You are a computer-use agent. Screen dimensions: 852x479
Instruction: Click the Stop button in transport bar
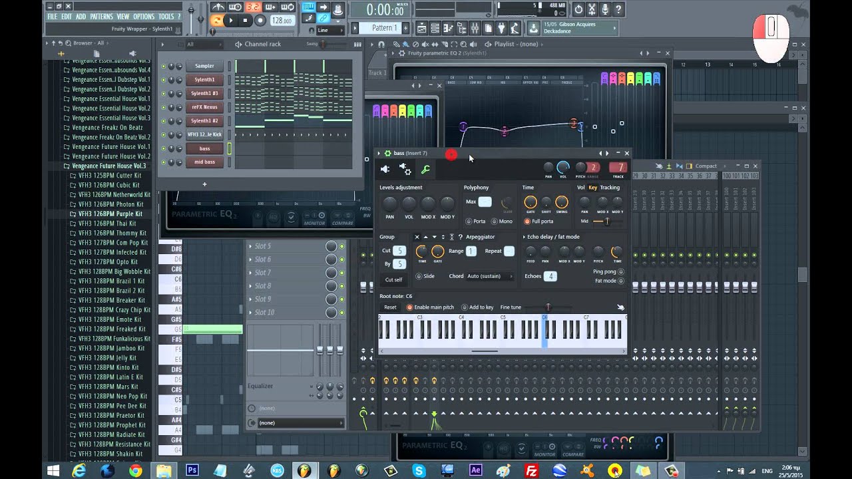245,21
